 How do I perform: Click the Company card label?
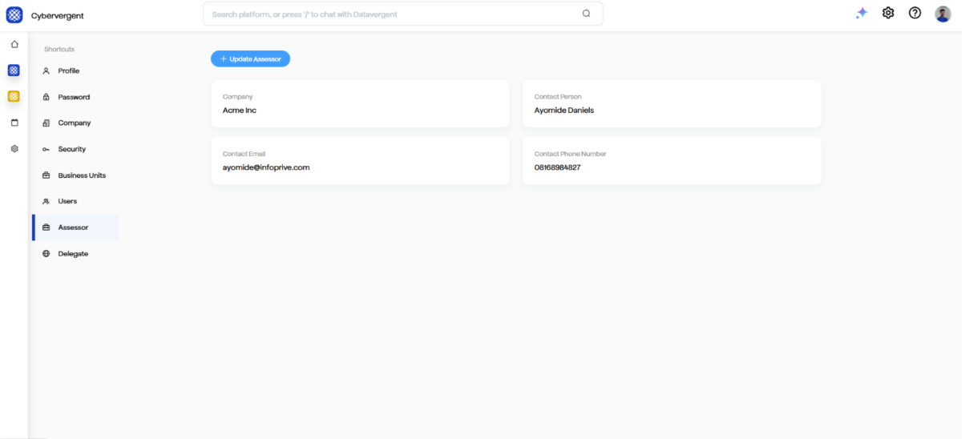[237, 97]
